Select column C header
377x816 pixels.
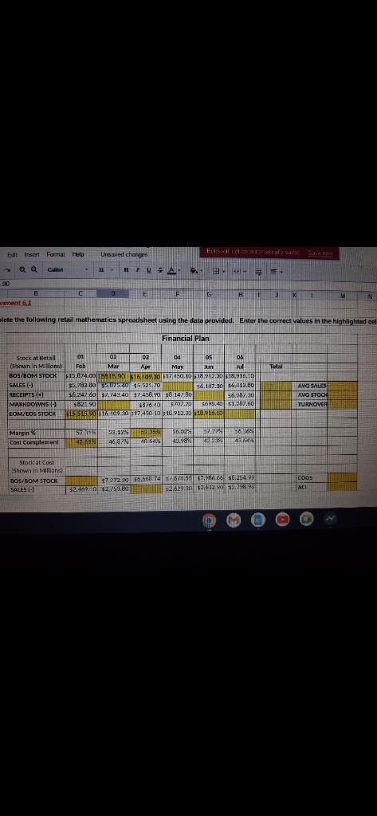click(x=81, y=294)
